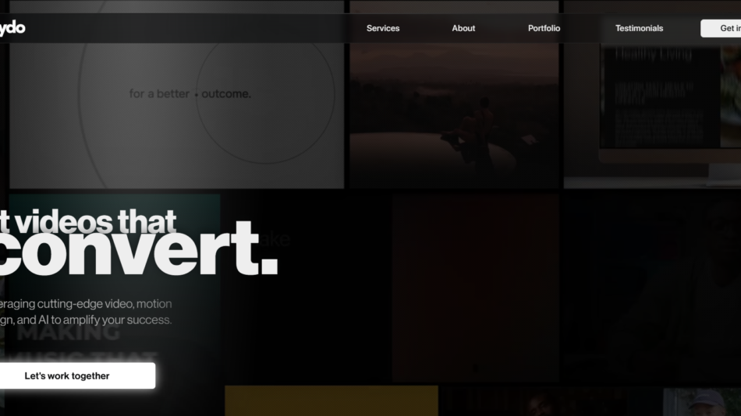Viewport: 741px width, 416px height.
Task: Select the dark tile right of the orange one
Action: (652, 288)
